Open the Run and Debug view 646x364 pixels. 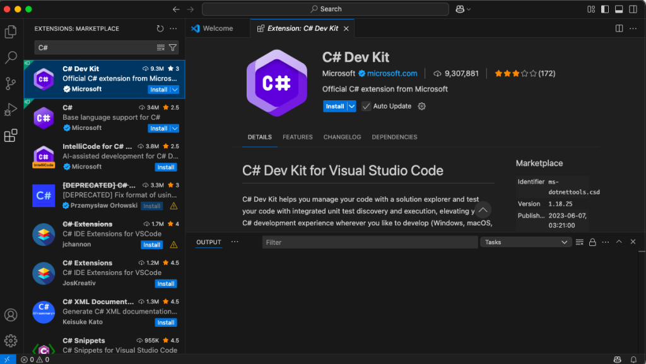pos(11,110)
